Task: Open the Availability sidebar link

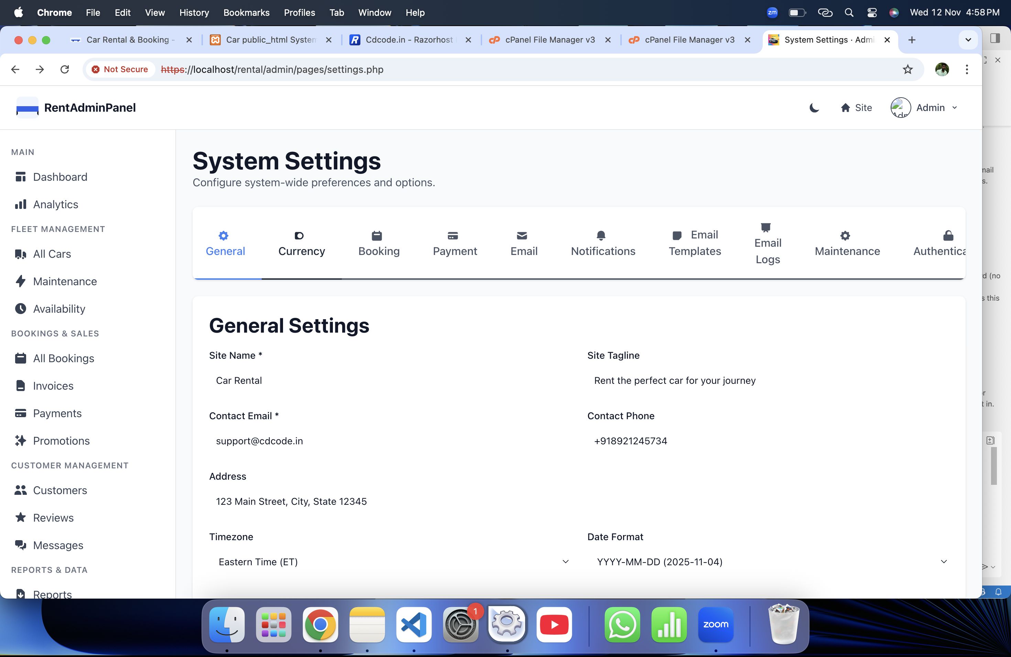Action: (x=59, y=309)
